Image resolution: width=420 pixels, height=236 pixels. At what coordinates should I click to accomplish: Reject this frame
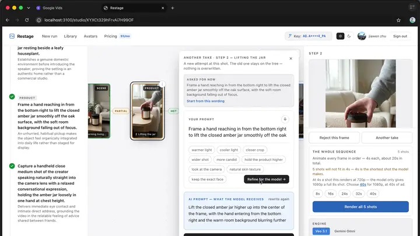pyautogui.click(x=334, y=138)
